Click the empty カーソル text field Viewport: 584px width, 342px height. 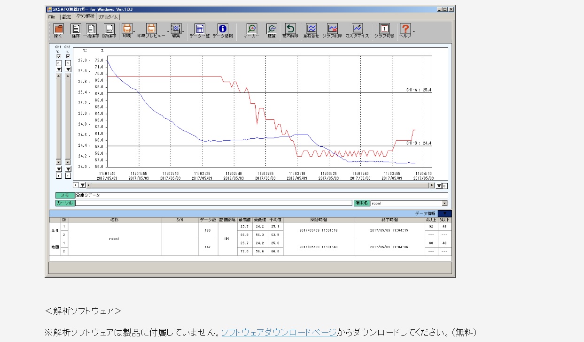point(214,203)
